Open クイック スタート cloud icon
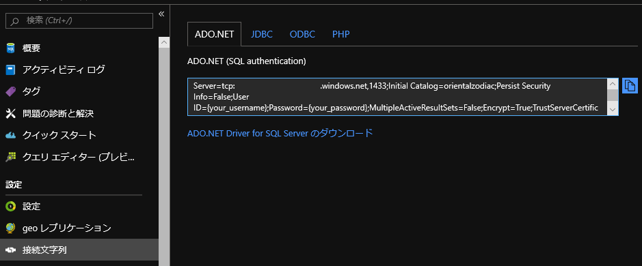The height and width of the screenshot is (266, 642). click(x=11, y=135)
